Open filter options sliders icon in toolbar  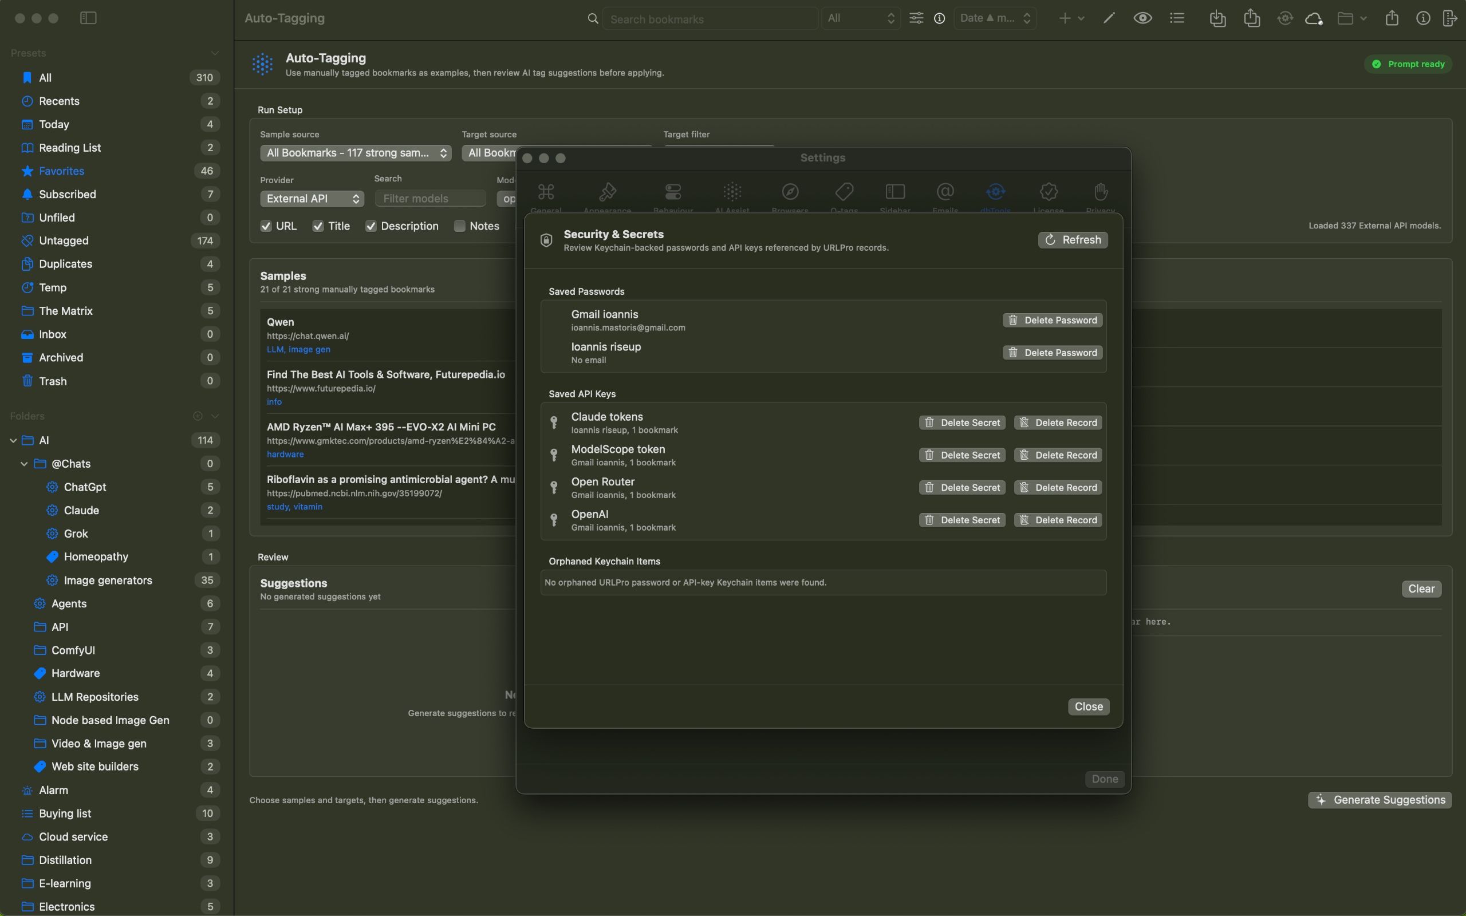pos(916,18)
